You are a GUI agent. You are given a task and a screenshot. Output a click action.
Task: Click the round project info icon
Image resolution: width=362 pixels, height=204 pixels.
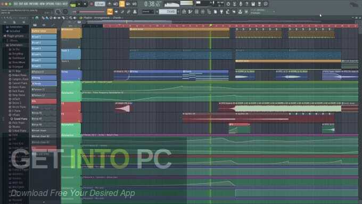[x=266, y=4]
